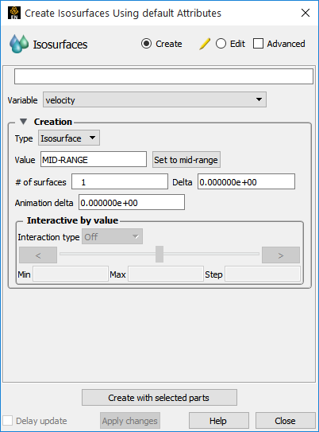Open the Interaction type dropdown
The height and width of the screenshot is (432, 319).
click(x=112, y=236)
